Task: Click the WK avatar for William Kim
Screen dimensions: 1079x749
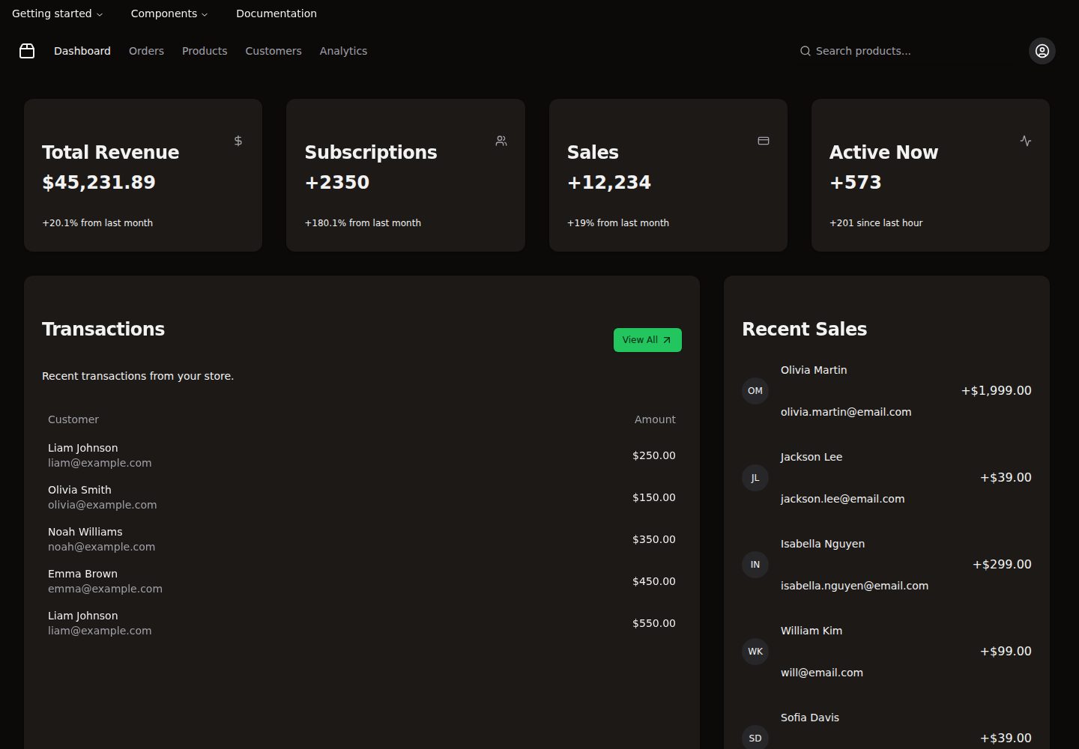Action: (x=755, y=652)
